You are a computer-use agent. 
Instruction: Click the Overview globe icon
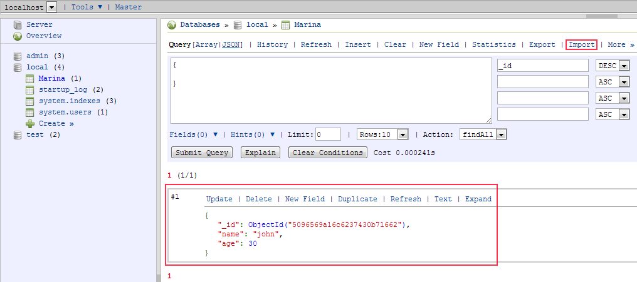tap(18, 36)
